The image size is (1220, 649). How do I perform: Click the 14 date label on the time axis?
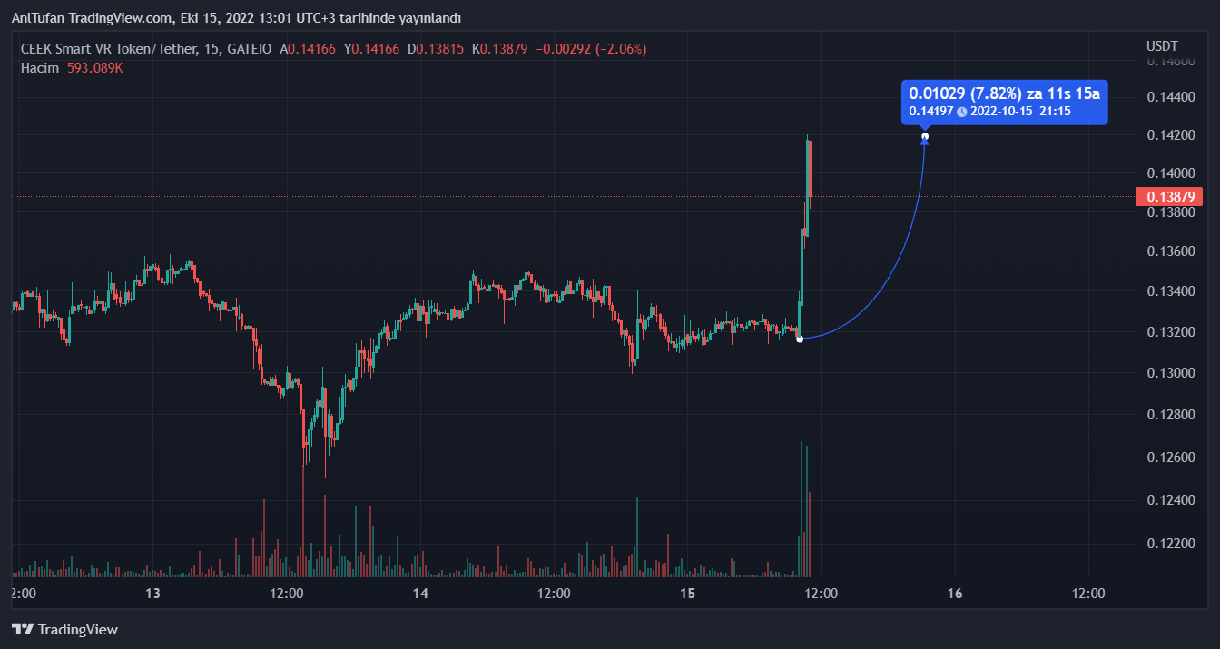420,594
